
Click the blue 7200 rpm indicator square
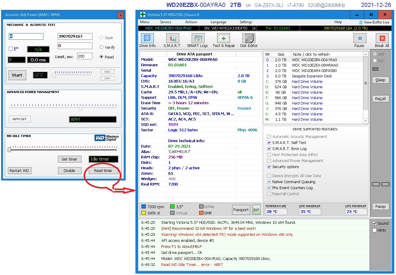(x=144, y=207)
